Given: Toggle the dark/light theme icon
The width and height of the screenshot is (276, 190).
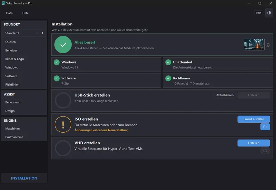Looking at the screenshot, I should pyautogui.click(x=269, y=13).
